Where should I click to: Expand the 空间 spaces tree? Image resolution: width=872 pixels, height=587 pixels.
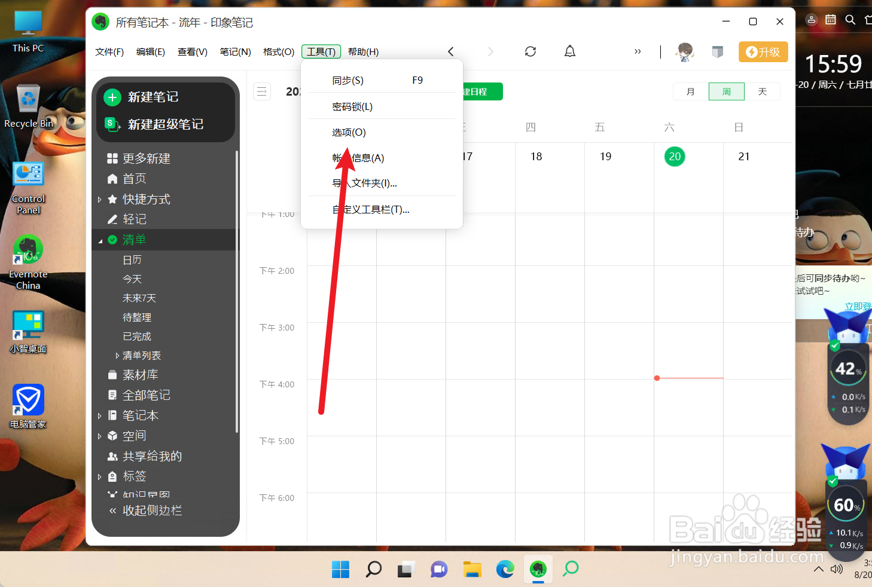pyautogui.click(x=99, y=436)
